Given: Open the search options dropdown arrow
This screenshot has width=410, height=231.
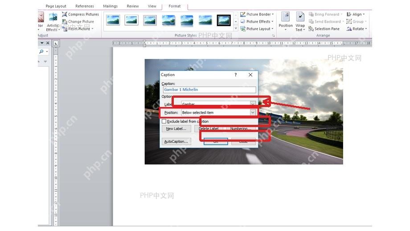Looking at the screenshot, I should tap(47, 52).
